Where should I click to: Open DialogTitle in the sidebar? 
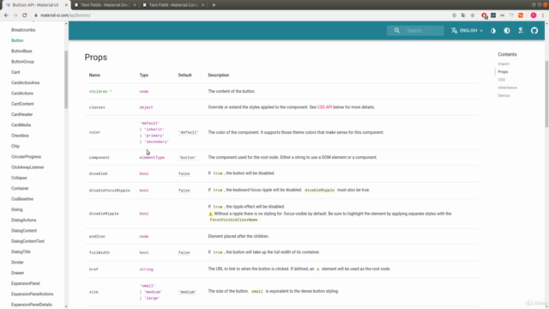[x=21, y=251]
